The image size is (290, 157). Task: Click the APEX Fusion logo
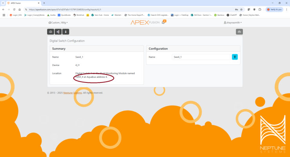pyautogui.click(x=145, y=22)
